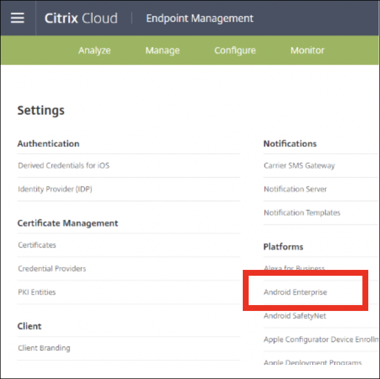The image size is (380, 379).
Task: Click the Citrix Cloud logo
Action: coord(81,18)
